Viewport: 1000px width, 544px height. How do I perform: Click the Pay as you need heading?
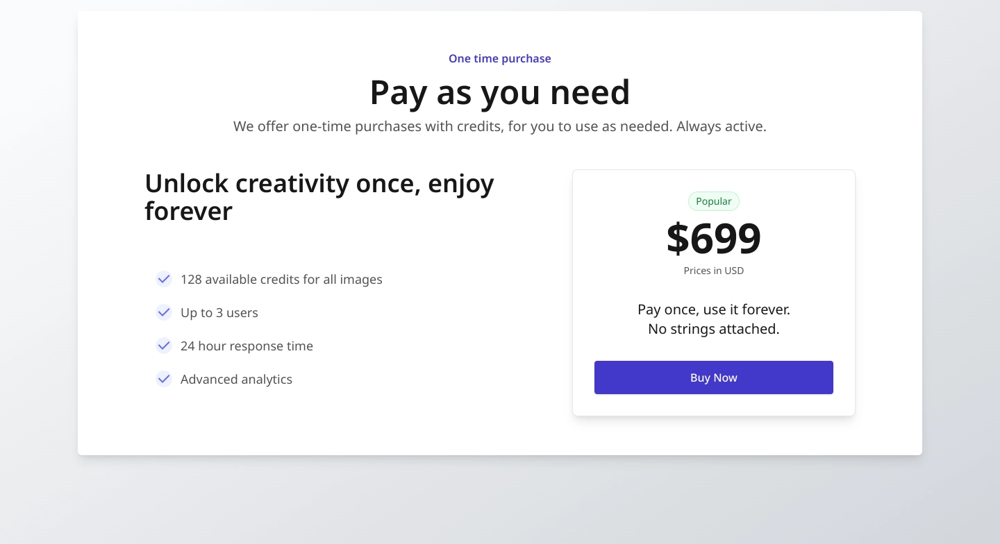click(x=500, y=92)
